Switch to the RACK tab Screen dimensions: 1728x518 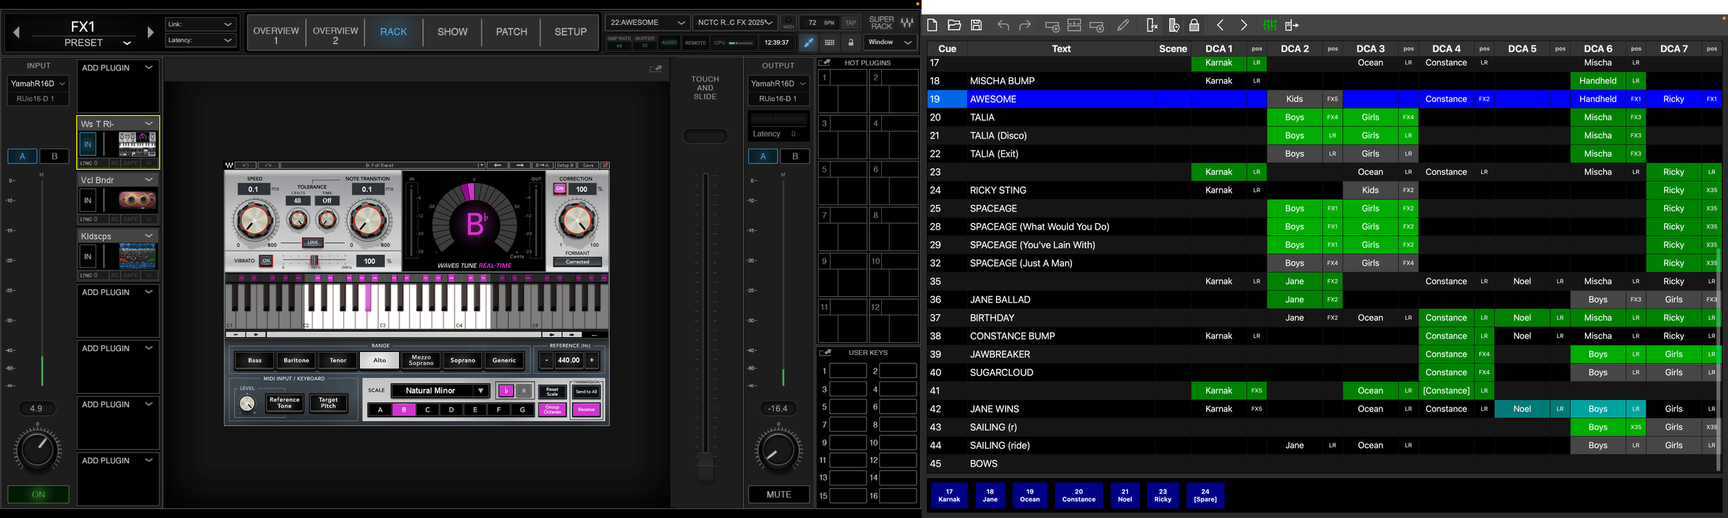coord(394,32)
